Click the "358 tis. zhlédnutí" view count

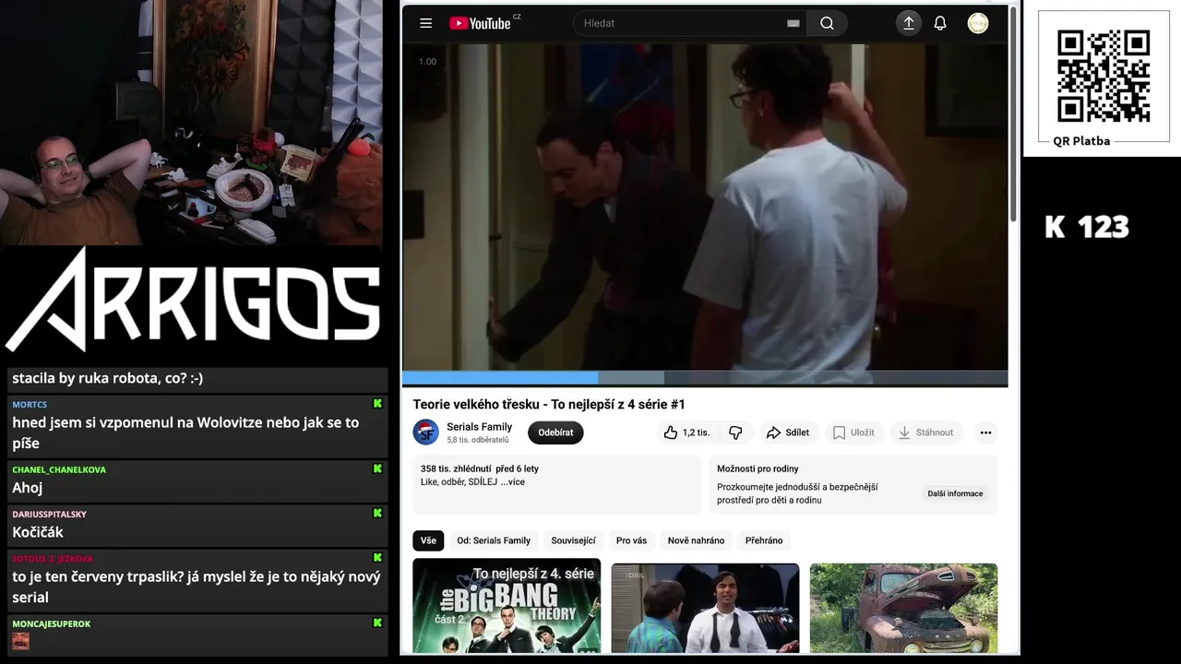tap(455, 468)
